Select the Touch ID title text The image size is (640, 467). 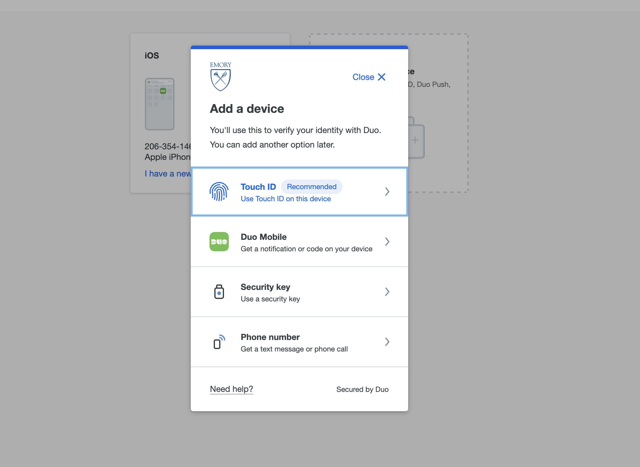click(x=258, y=187)
